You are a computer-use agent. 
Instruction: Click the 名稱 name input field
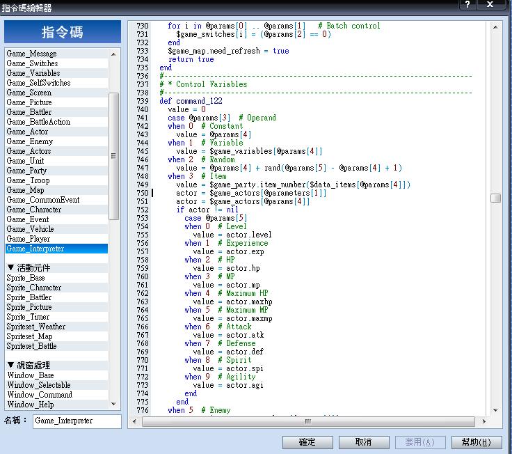coord(77,421)
